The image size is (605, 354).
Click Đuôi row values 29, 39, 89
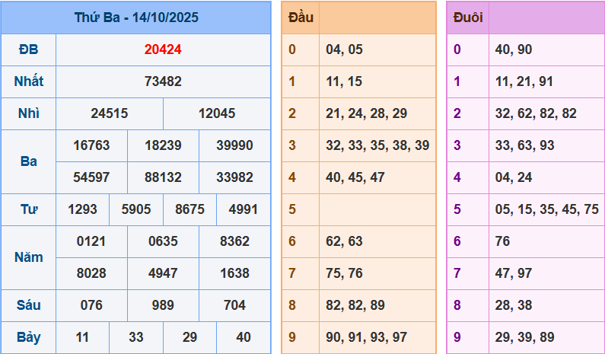[x=524, y=337]
